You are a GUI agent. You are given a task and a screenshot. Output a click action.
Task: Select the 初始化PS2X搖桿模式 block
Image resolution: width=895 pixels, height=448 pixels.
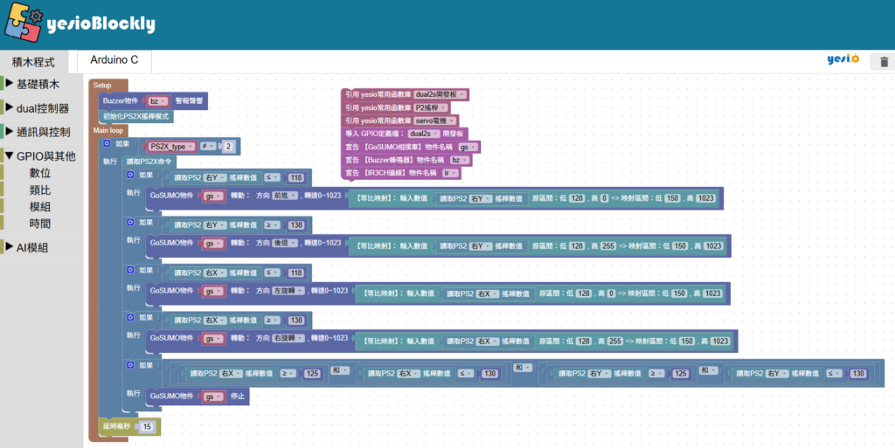point(135,116)
